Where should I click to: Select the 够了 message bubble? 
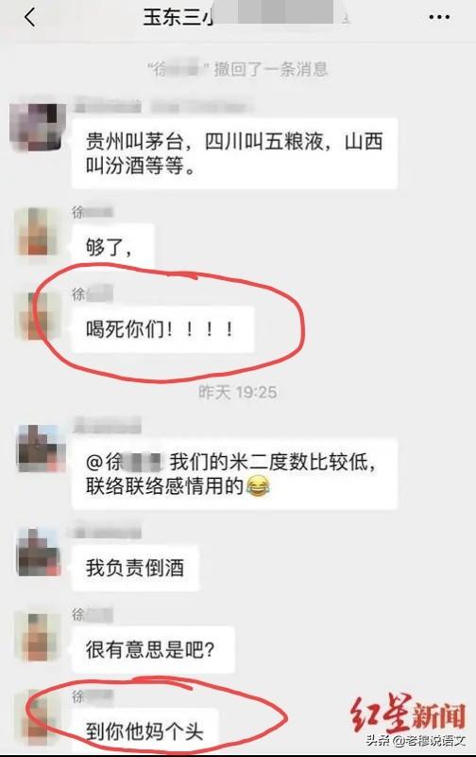point(113,246)
